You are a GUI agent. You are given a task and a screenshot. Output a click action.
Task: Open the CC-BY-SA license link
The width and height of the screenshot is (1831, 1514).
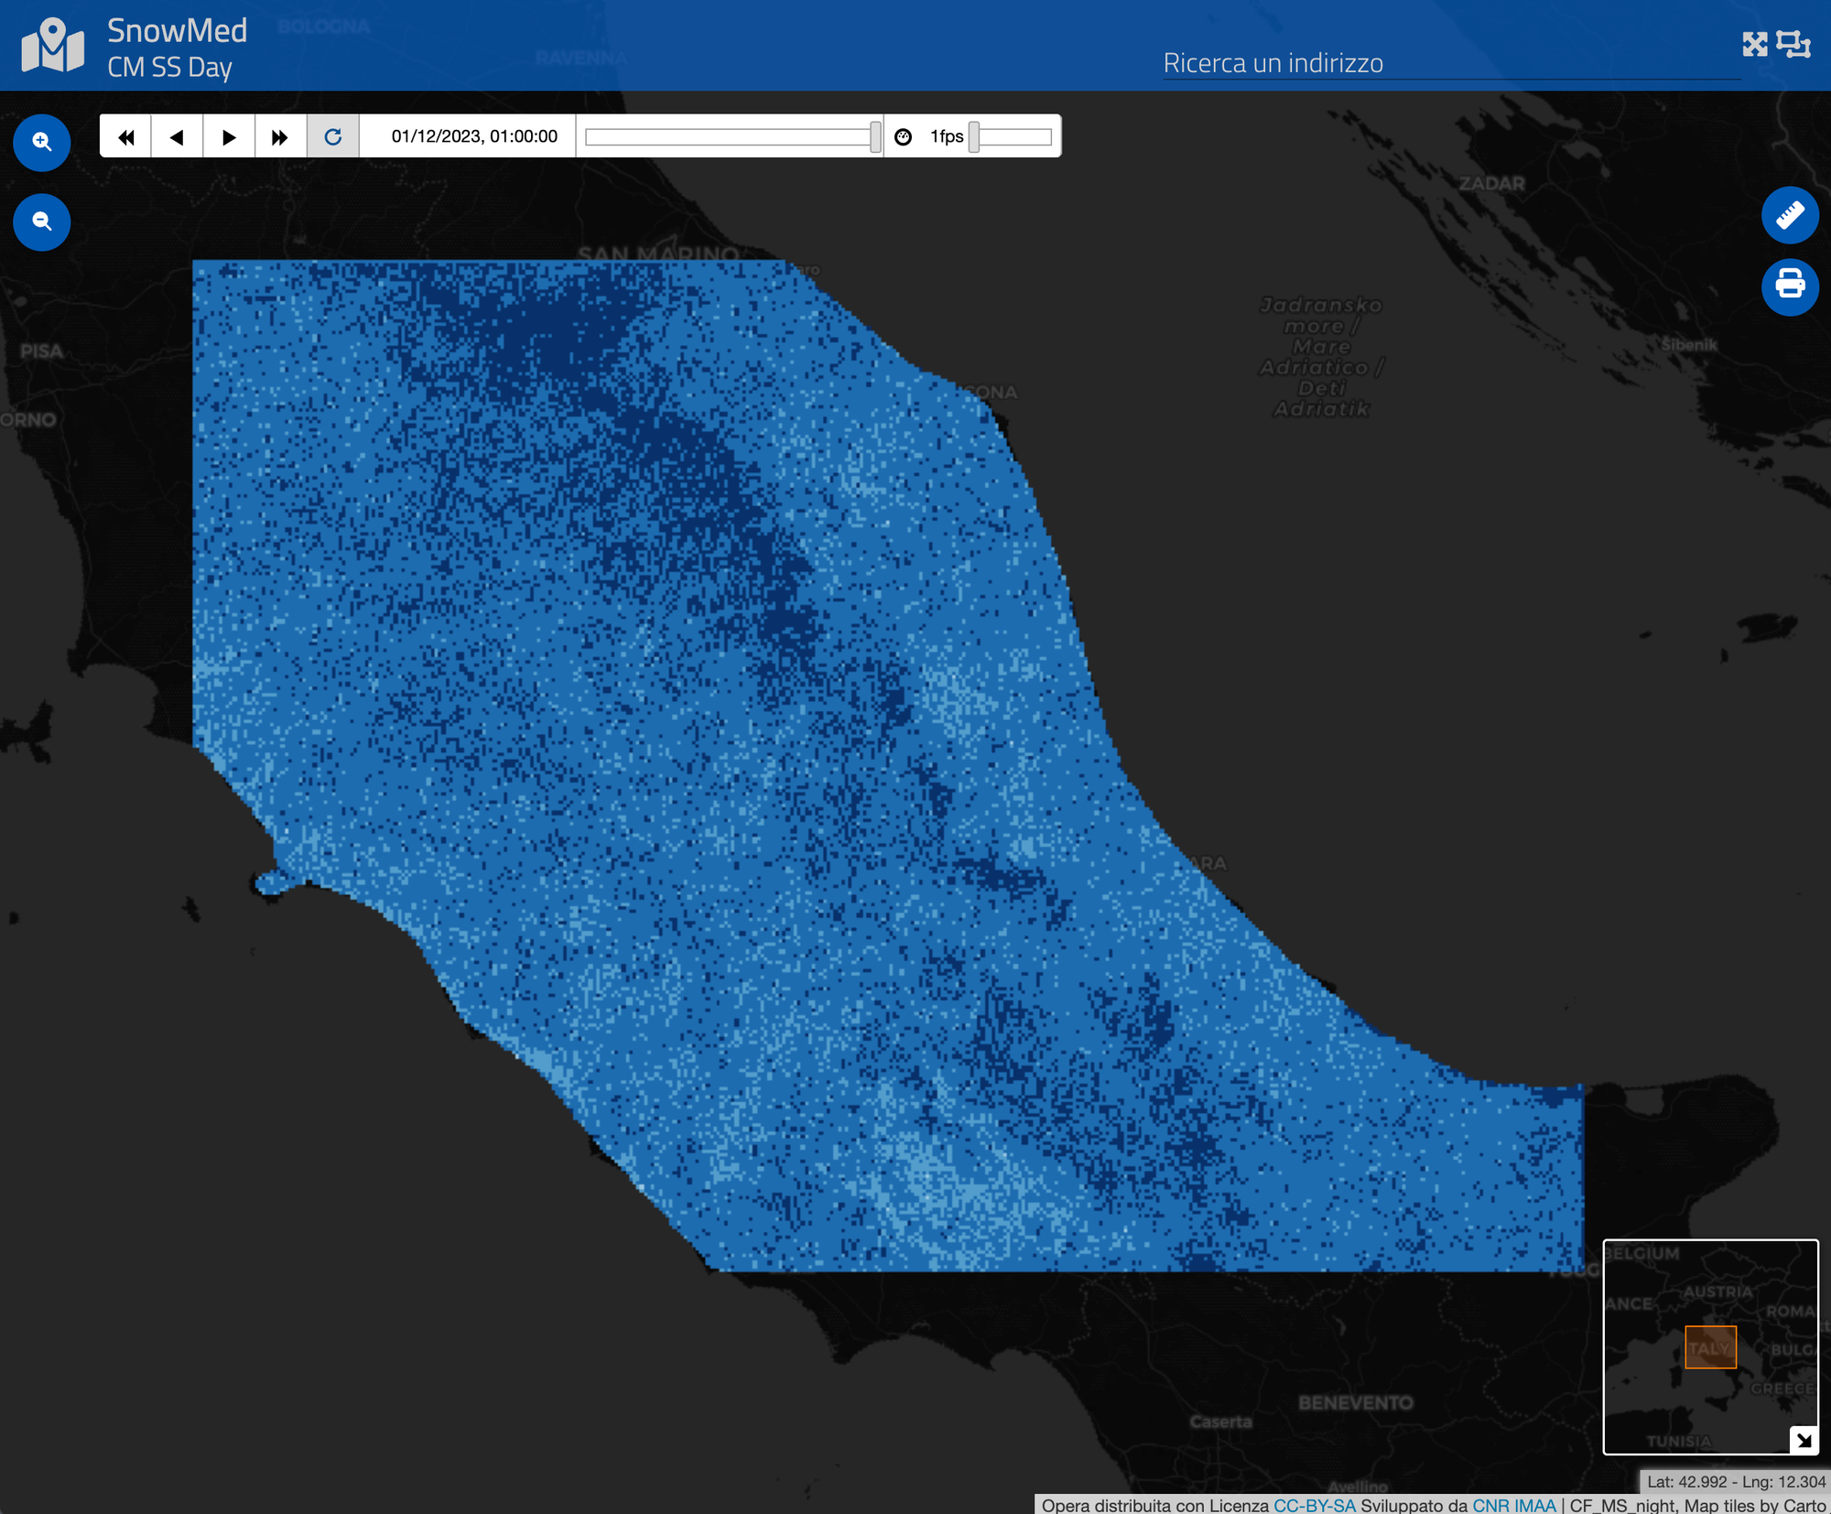[x=1314, y=1506]
